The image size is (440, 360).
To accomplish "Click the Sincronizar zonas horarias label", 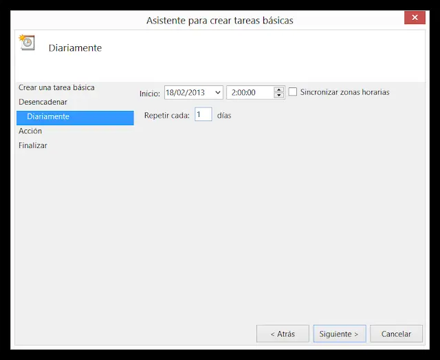I will click(x=344, y=92).
